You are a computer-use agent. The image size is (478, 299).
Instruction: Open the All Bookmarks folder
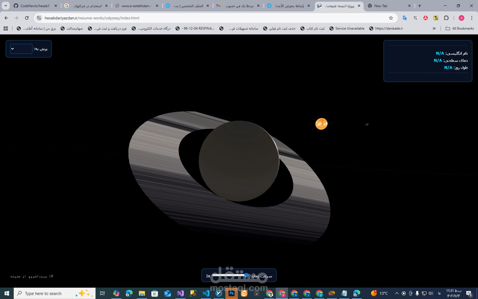[460, 28]
